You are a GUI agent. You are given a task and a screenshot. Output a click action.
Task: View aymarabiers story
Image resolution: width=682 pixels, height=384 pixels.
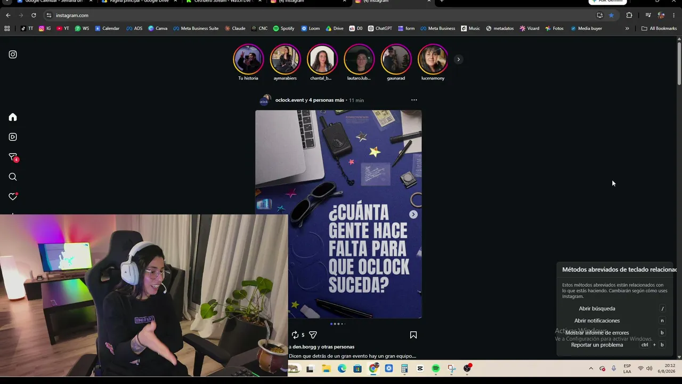tap(285, 59)
